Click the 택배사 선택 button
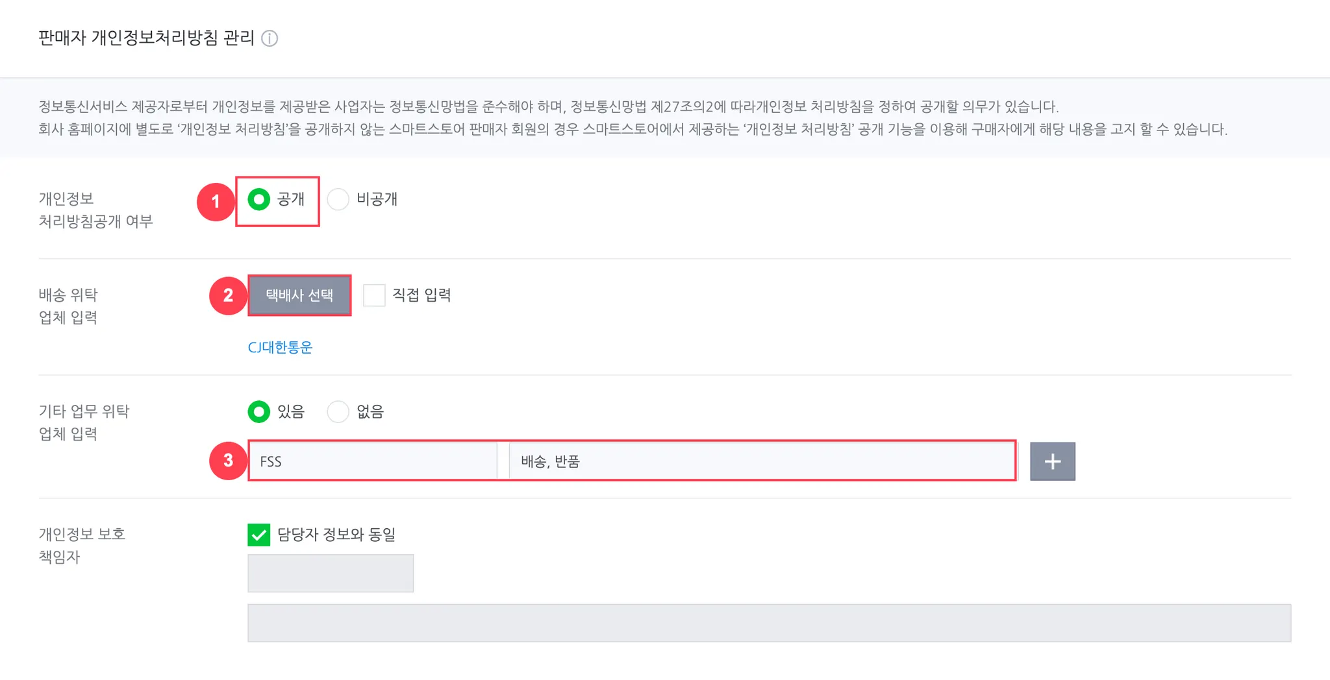Viewport: 1330px width, 680px height. pos(299,295)
